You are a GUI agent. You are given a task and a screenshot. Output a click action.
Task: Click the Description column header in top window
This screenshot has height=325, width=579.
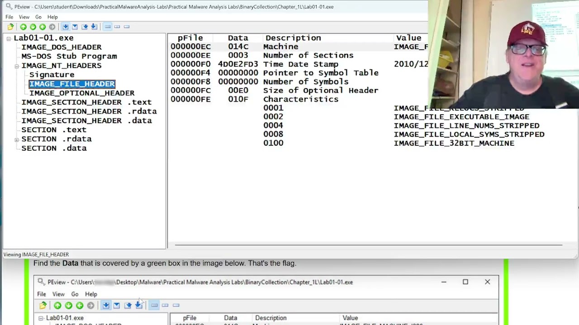click(x=293, y=38)
